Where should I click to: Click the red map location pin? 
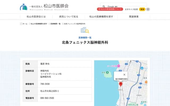pyautogui.click(x=121, y=84)
